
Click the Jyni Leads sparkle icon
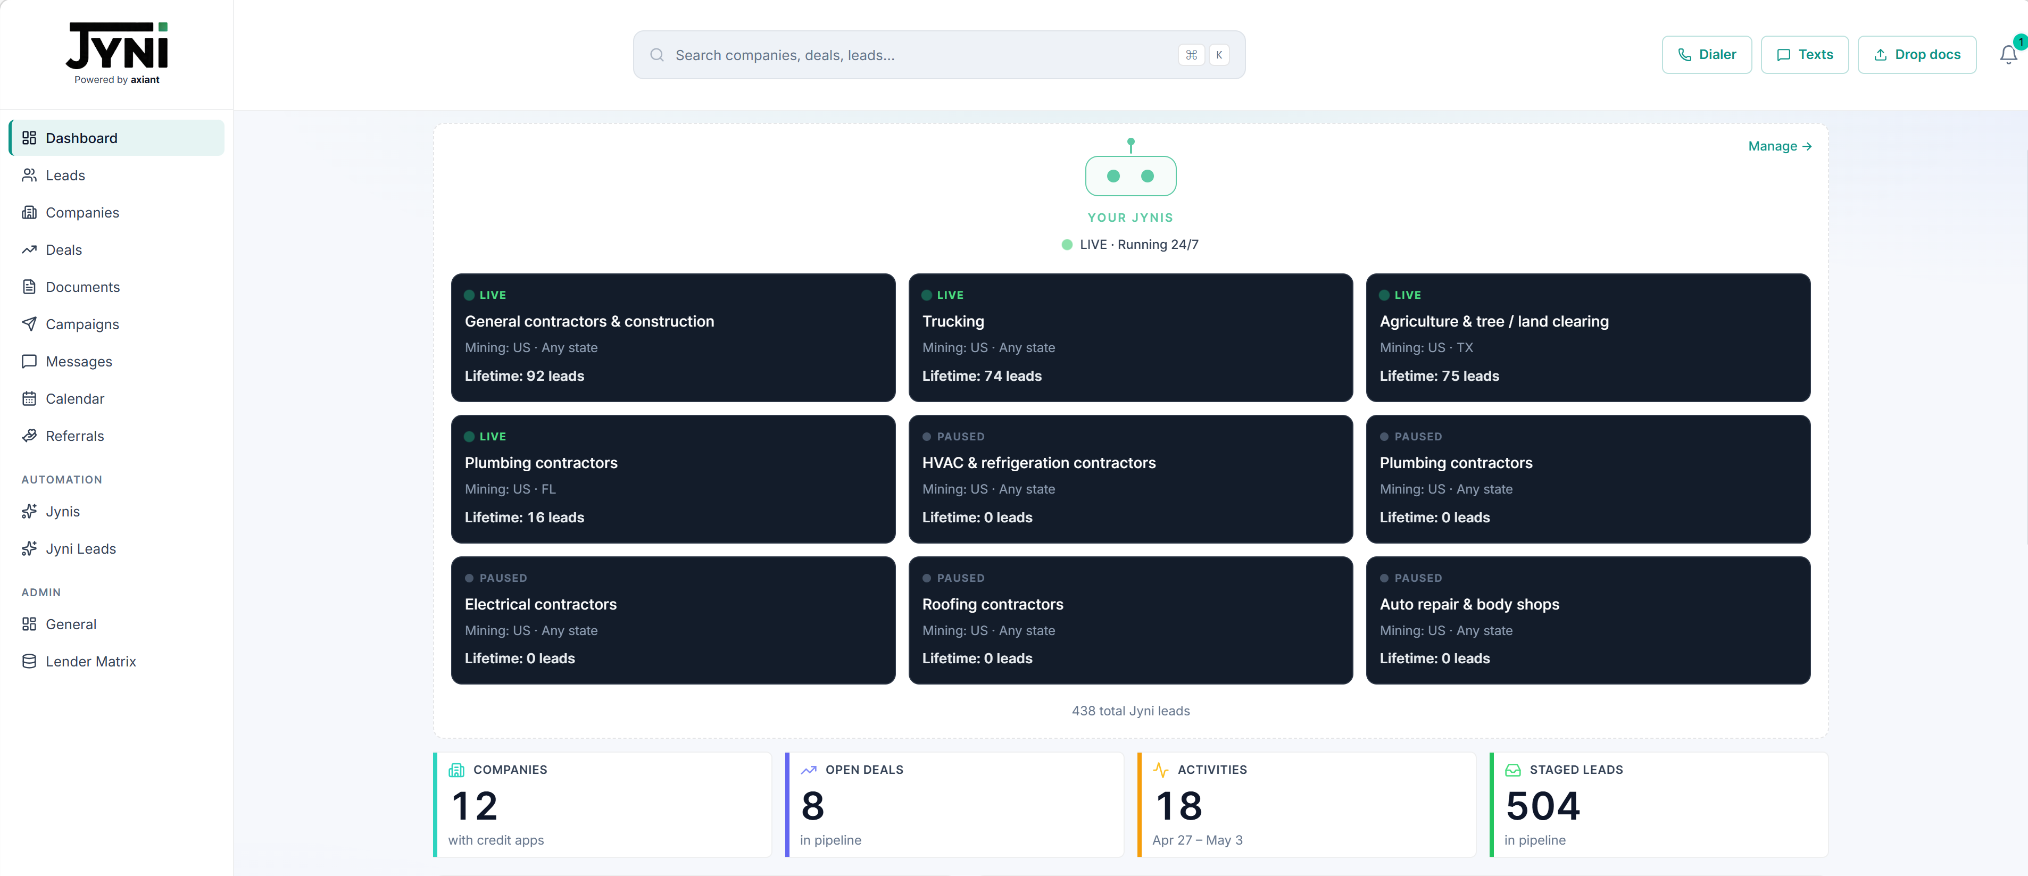tap(29, 548)
